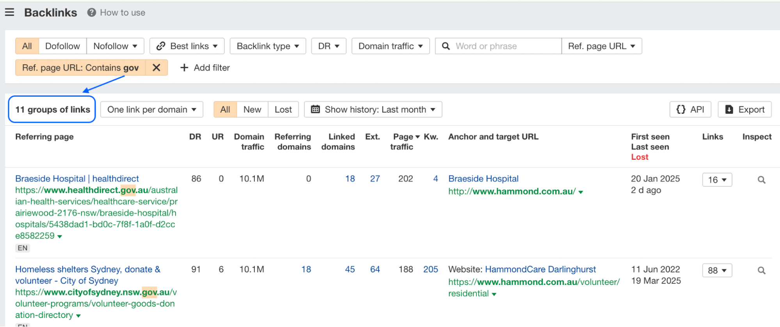Screen dimensions: 780x327
Task: Open the Best links dropdown
Action: point(187,46)
